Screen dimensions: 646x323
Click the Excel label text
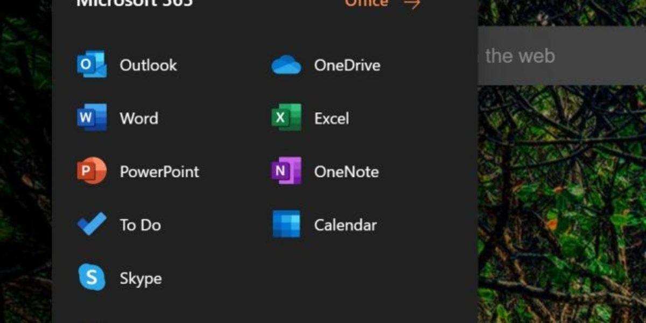point(331,118)
